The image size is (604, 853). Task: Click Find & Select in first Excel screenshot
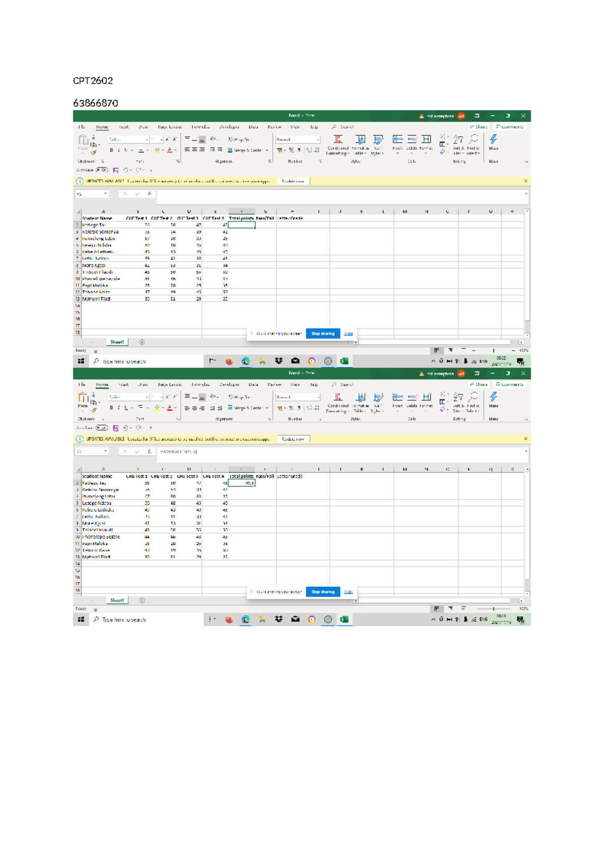[473, 144]
